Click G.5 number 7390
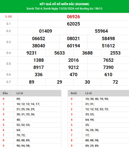The image size is (129, 148). [x=108, y=67]
